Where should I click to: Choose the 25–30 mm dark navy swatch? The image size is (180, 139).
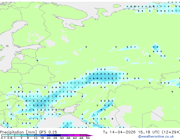[57, 135]
